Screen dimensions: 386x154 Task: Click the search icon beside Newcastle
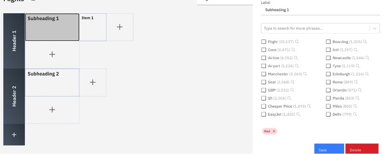pyautogui.click(x=367, y=58)
